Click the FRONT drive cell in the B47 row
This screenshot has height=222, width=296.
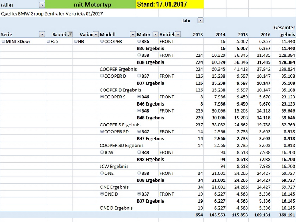coord(167,132)
